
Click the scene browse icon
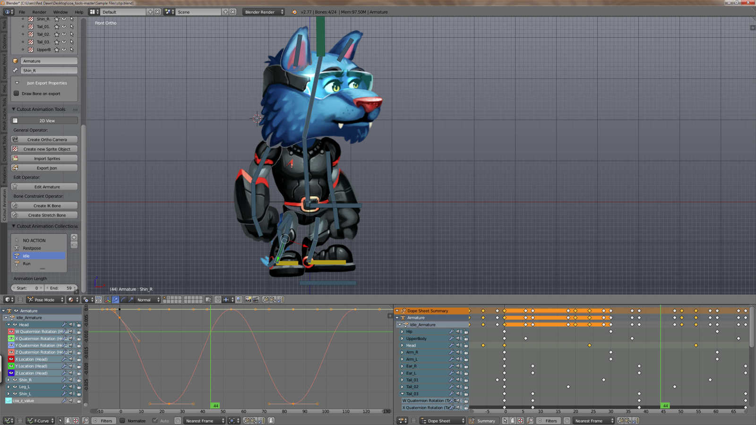click(169, 12)
